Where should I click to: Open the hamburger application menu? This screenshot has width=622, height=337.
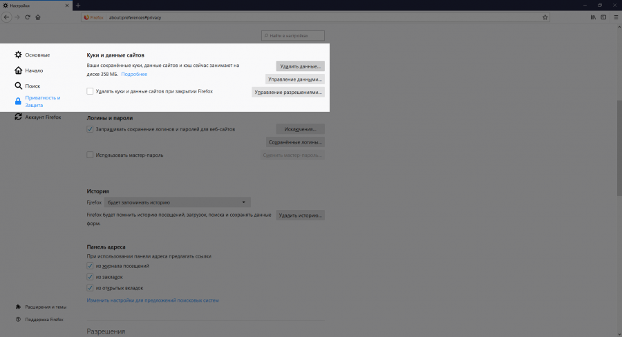click(614, 17)
